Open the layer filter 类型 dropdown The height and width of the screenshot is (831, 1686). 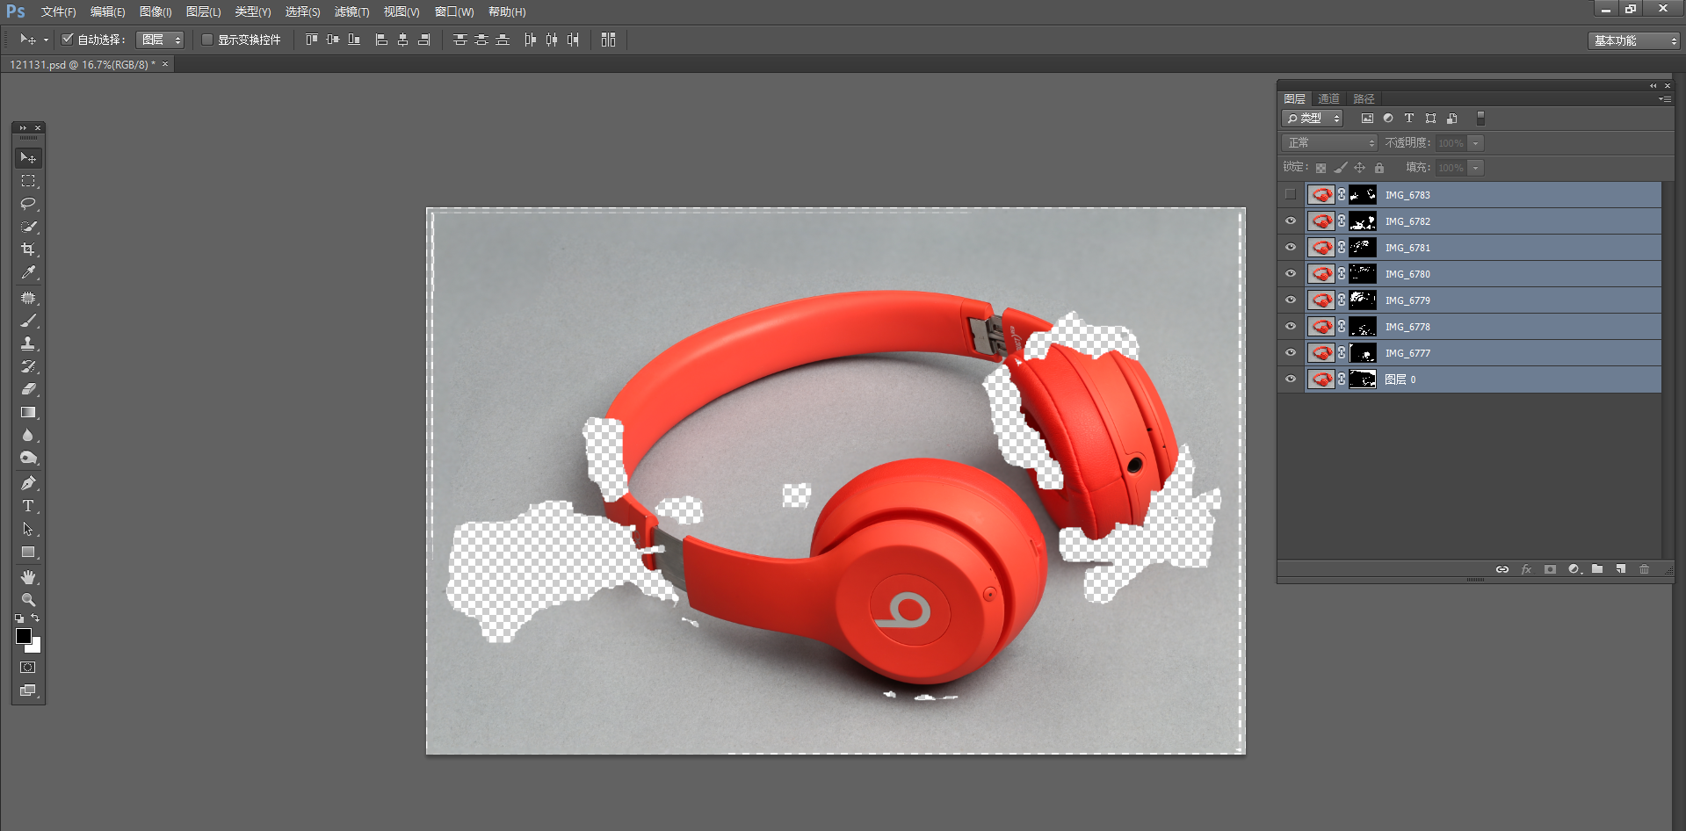(1313, 118)
